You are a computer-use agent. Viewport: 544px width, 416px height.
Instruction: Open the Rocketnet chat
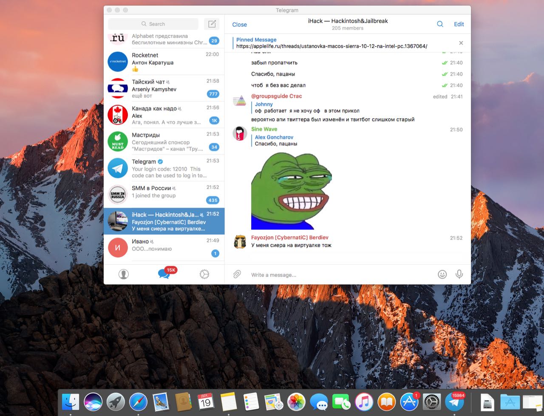[x=164, y=62]
